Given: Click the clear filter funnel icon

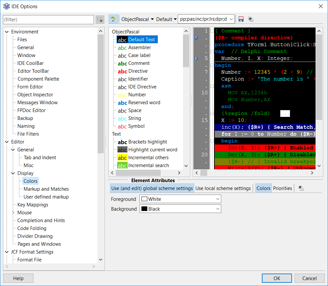Looking at the screenshot, I should click(100, 20).
